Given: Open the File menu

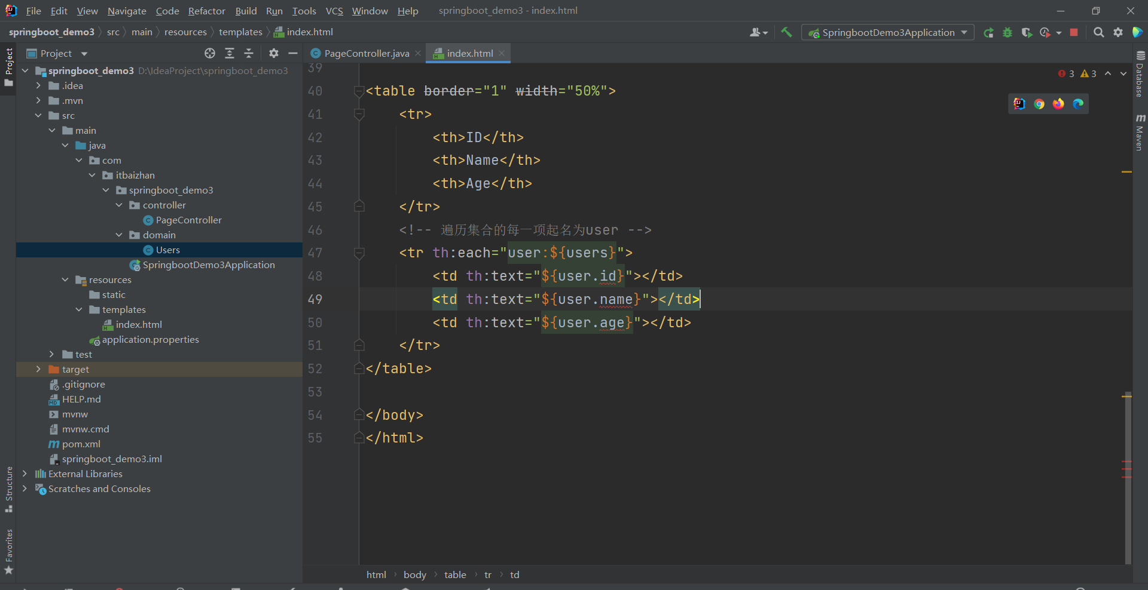Looking at the screenshot, I should (x=33, y=11).
